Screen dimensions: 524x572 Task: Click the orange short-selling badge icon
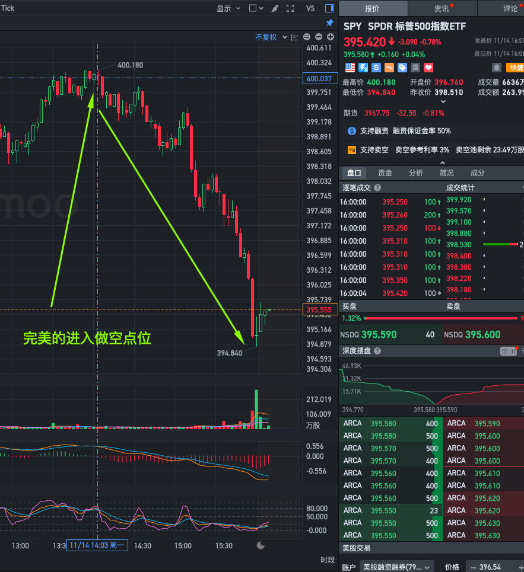(389, 68)
